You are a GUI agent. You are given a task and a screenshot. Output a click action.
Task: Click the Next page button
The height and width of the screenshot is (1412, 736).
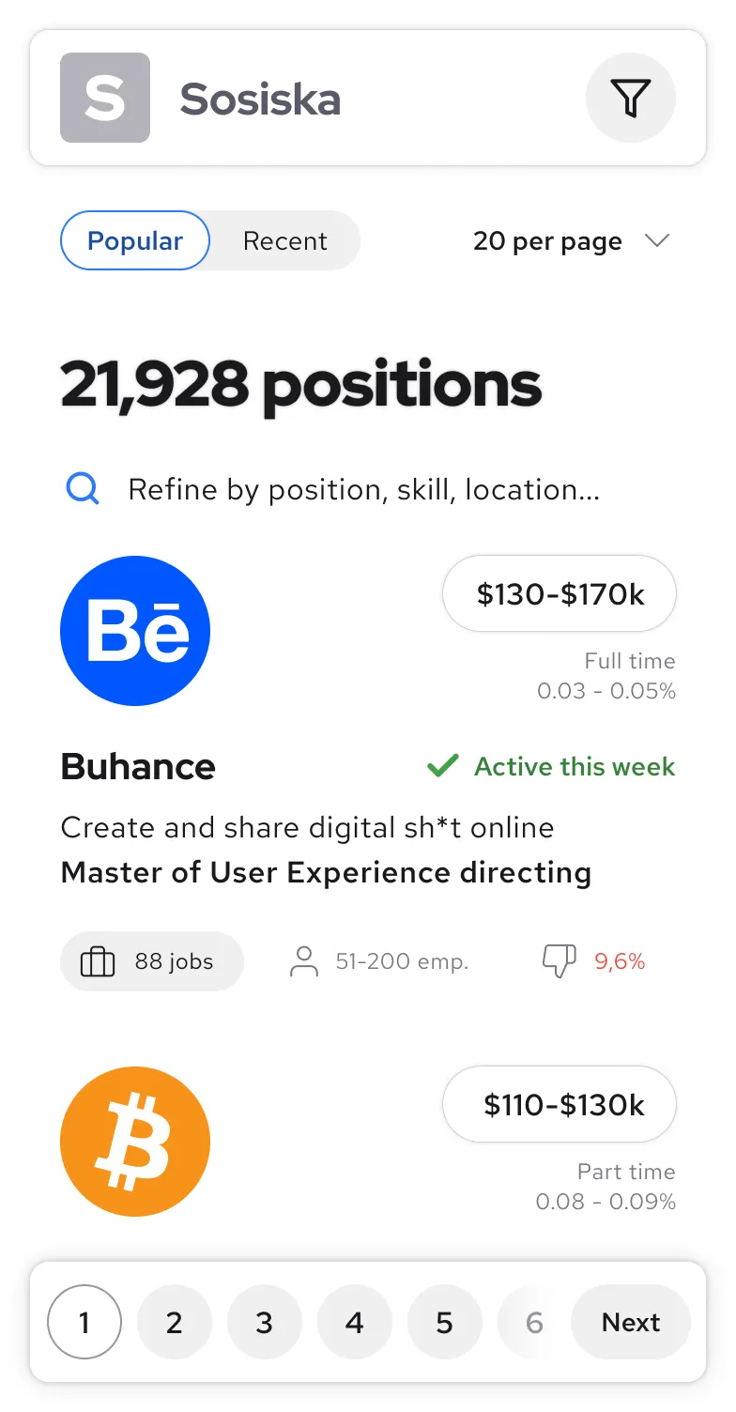(631, 1323)
